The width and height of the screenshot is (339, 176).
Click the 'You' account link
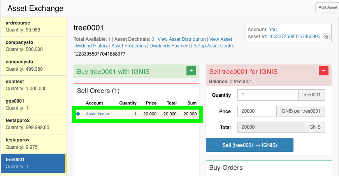273,30
